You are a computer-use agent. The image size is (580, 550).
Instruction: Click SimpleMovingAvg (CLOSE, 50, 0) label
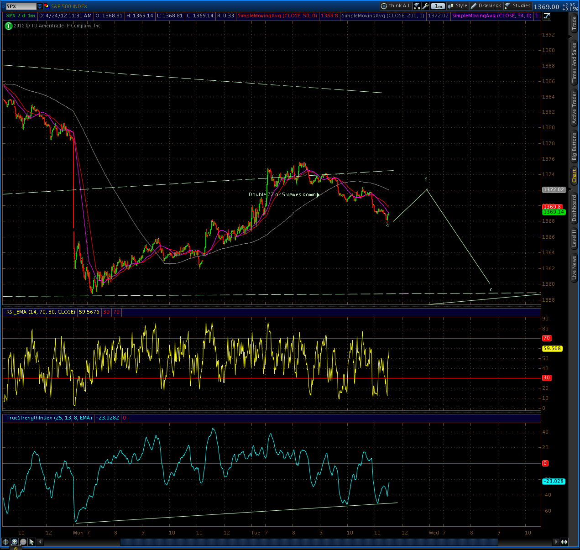point(277,16)
